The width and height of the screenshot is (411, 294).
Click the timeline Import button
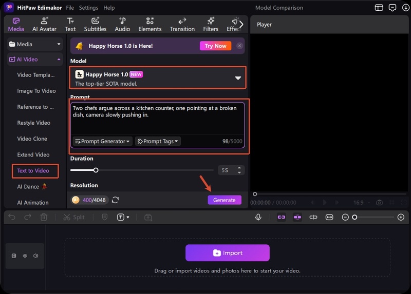tap(228, 253)
